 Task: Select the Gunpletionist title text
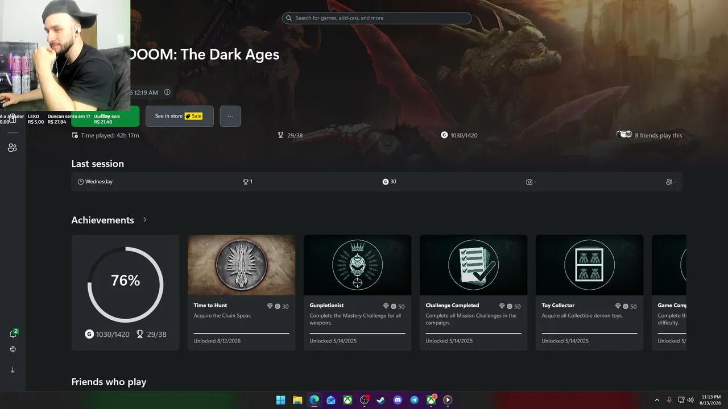click(x=326, y=306)
